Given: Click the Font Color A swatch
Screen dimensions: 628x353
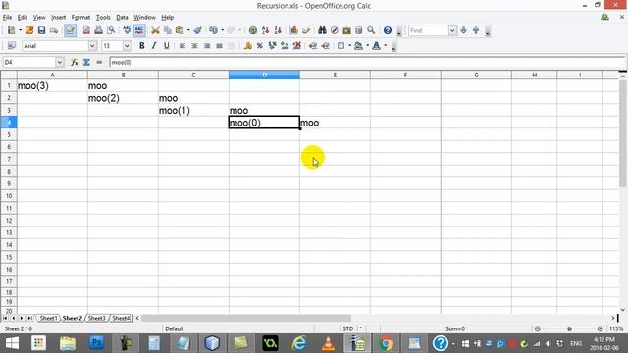Looking at the screenshot, I should [x=376, y=46].
